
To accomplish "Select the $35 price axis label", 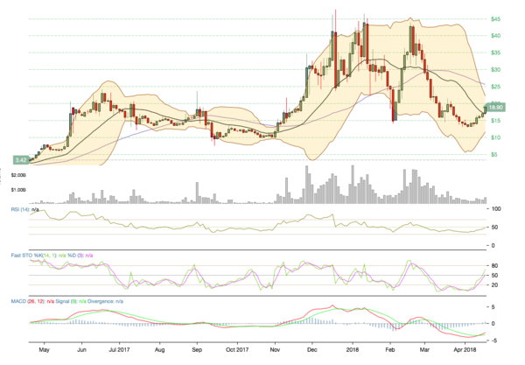I will pos(495,53).
